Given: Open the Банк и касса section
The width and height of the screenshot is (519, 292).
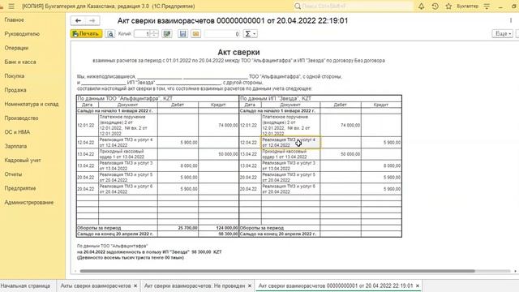Looking at the screenshot, I should pyautogui.click(x=20, y=62).
